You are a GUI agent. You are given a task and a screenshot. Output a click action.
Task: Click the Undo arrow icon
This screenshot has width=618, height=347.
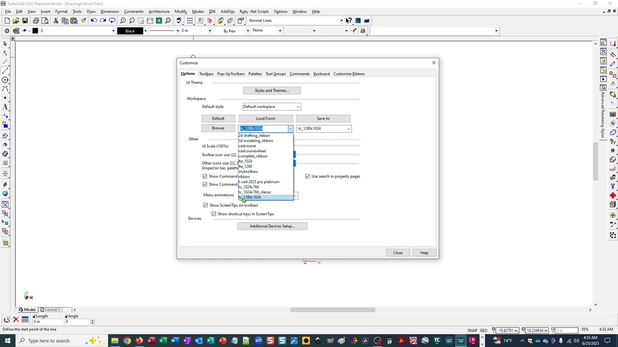pos(94,21)
